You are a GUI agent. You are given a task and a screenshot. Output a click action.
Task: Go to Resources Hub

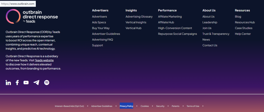[245, 22]
